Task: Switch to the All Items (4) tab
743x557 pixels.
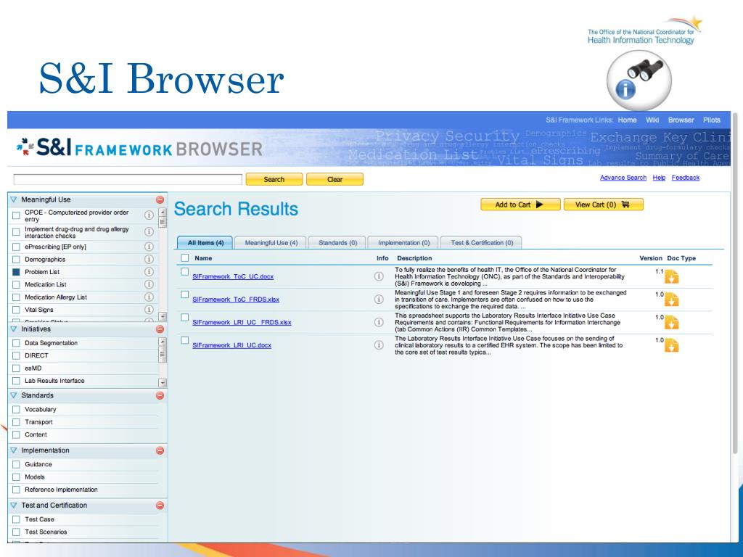Action: tap(205, 242)
